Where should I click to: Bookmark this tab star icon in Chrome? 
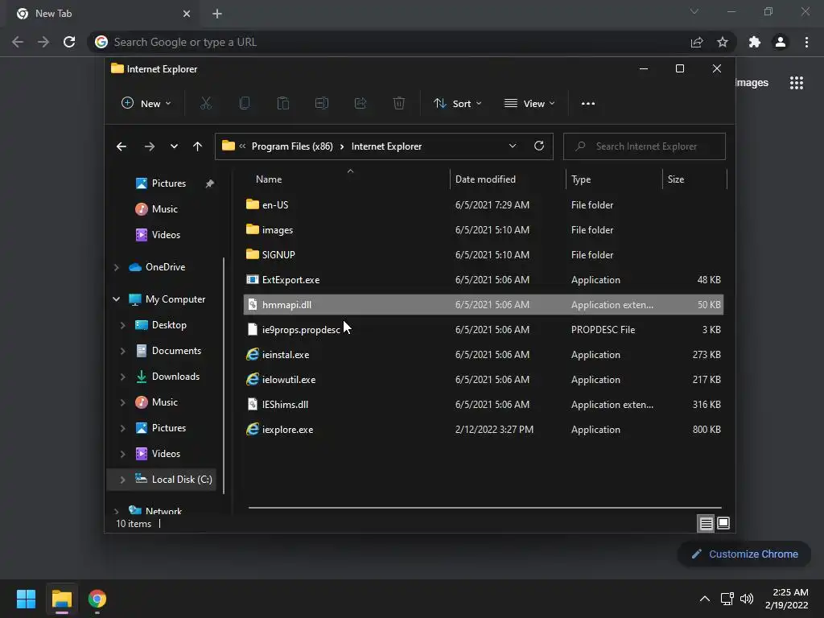[x=723, y=42]
